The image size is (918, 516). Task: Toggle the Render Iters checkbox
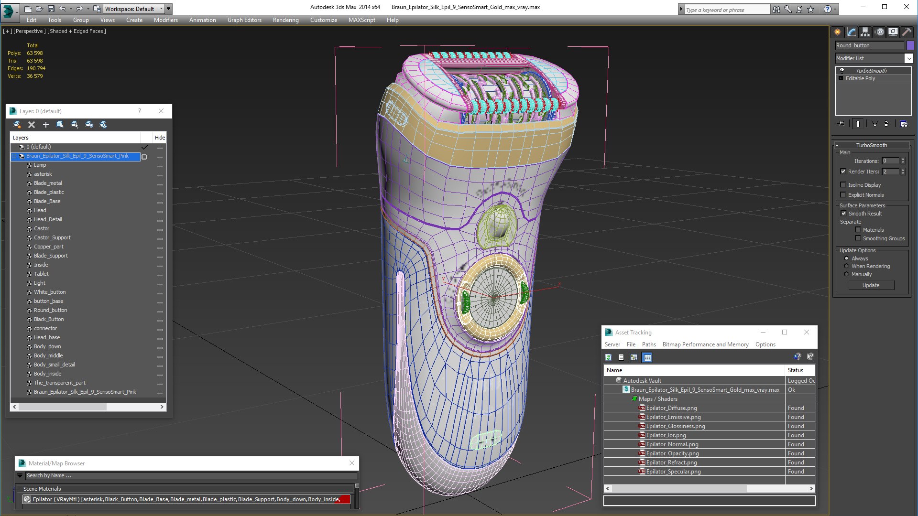coord(843,172)
